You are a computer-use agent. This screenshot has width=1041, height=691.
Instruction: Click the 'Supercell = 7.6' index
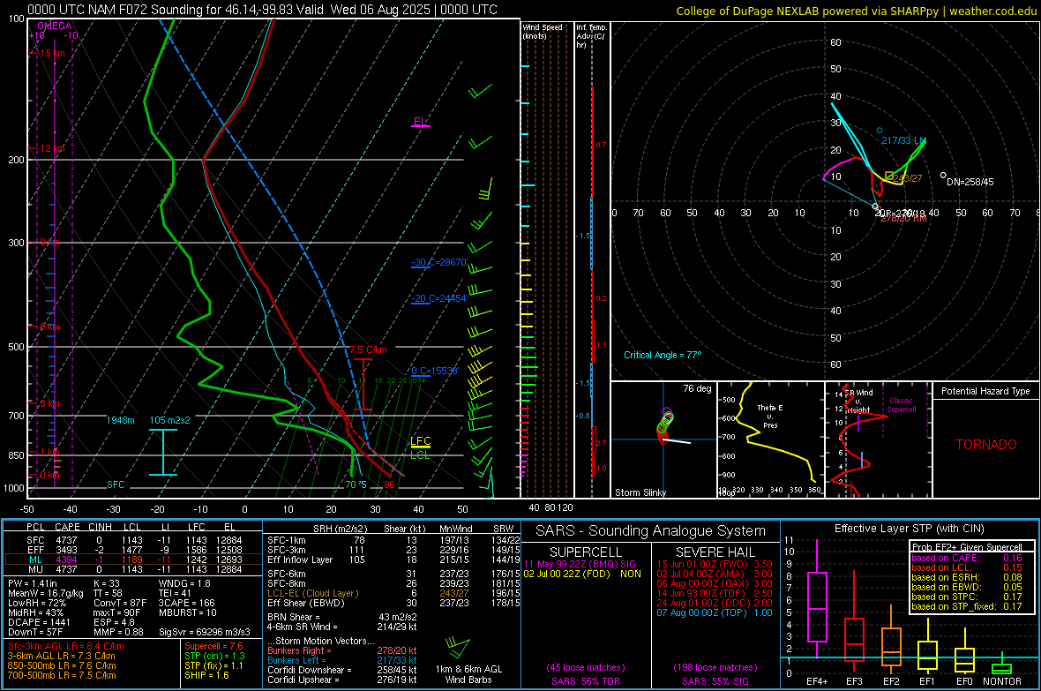coord(213,646)
